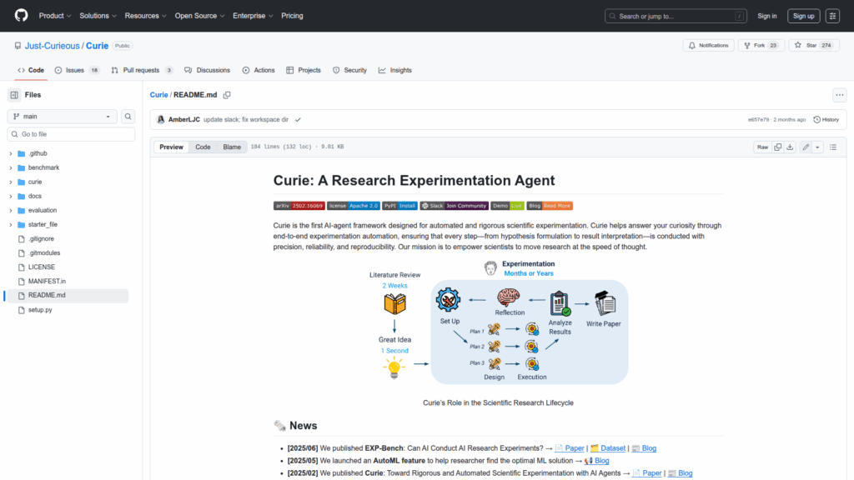Click the collapse file tree icon
The width and height of the screenshot is (854, 480).
(14, 95)
